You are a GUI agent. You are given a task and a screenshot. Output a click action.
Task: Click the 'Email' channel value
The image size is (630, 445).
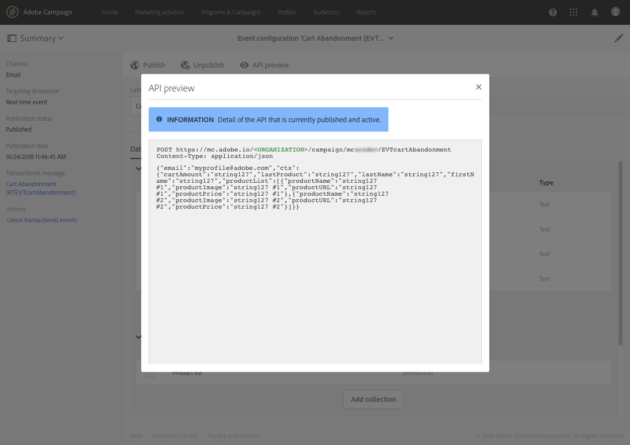pos(13,75)
